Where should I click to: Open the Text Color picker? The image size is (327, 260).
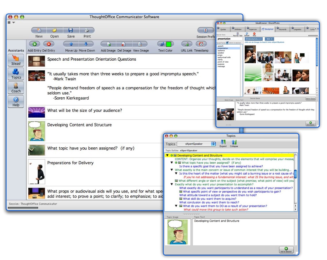pyautogui.click(x=165, y=44)
